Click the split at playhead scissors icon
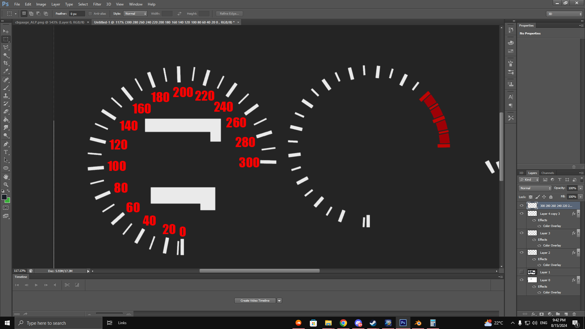The width and height of the screenshot is (585, 329). [x=67, y=285]
